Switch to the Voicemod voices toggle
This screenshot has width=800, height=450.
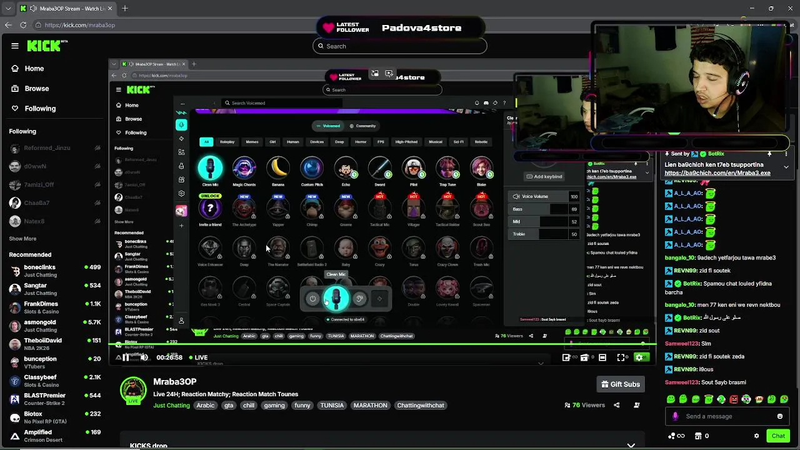328,126
